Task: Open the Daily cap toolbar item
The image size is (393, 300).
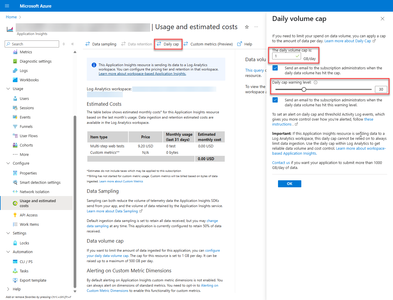Action: [x=168, y=44]
